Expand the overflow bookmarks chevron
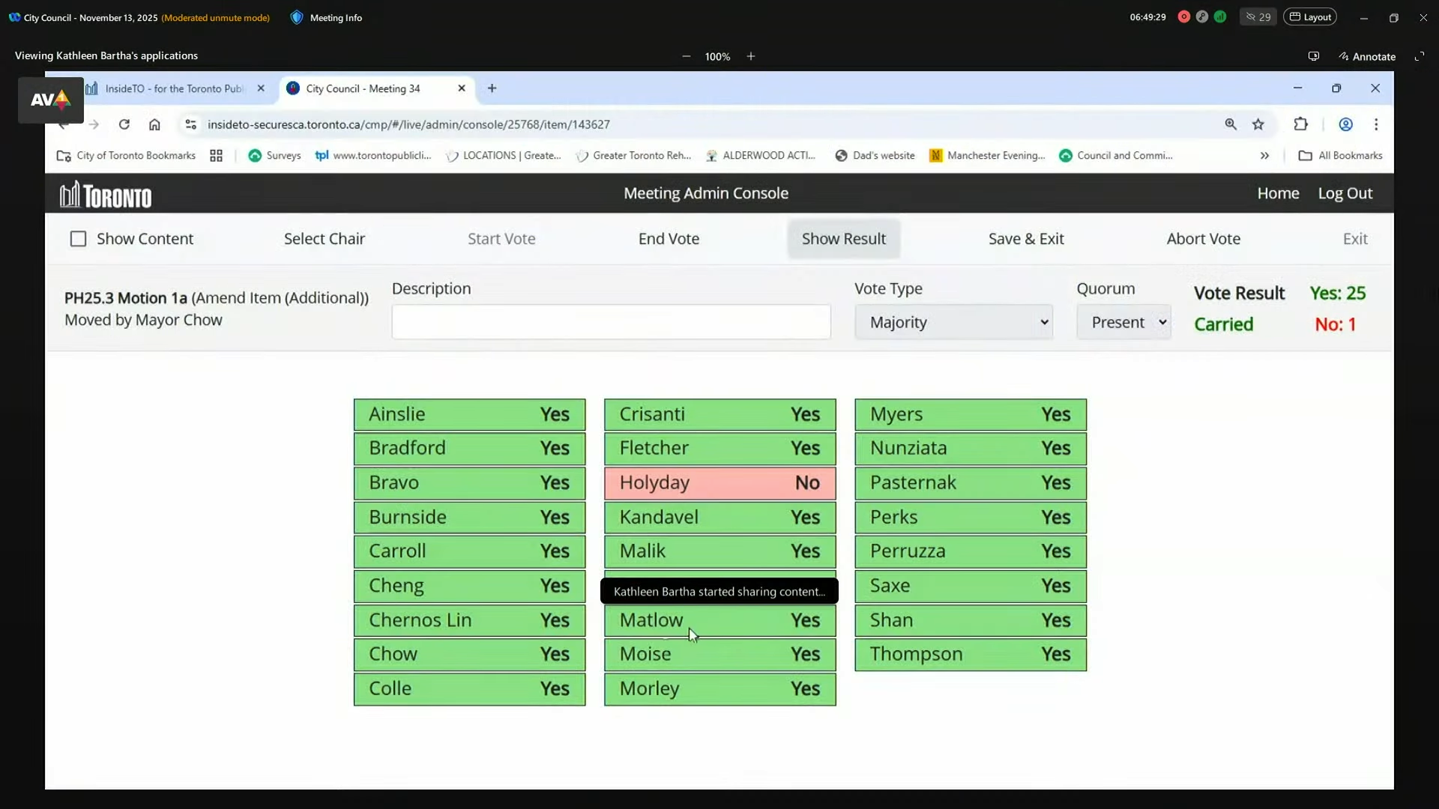 pos(1264,156)
